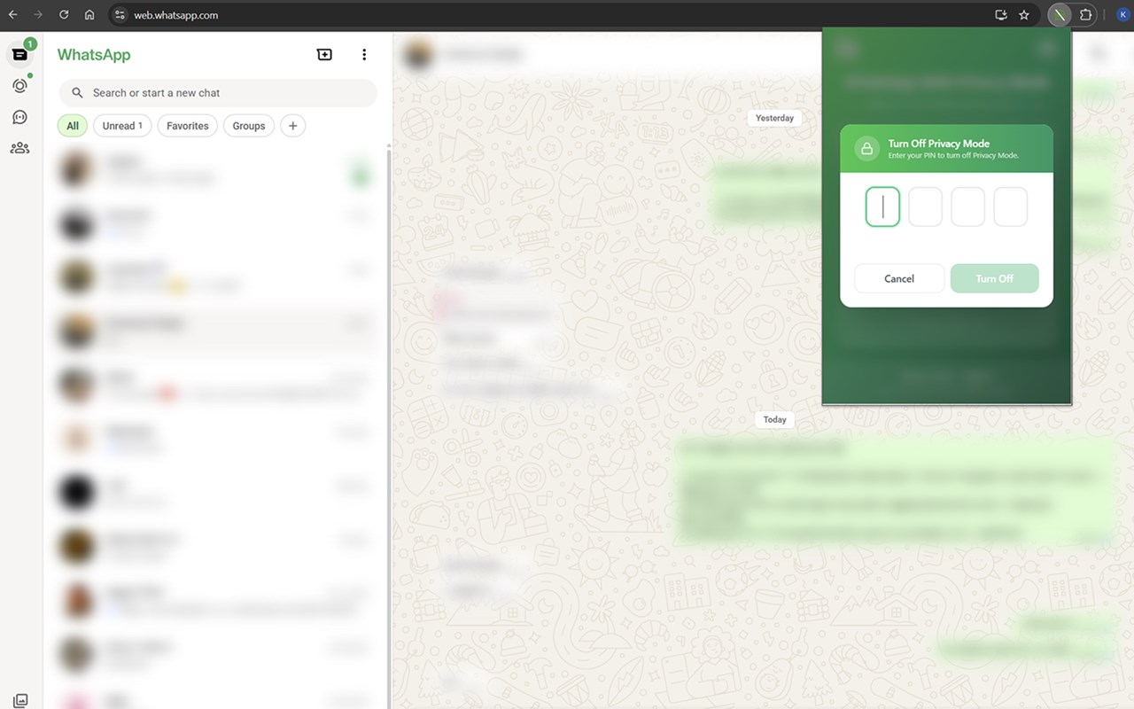Click the WhatsApp heading text
Screen dimensions: 1134x709
94,55
